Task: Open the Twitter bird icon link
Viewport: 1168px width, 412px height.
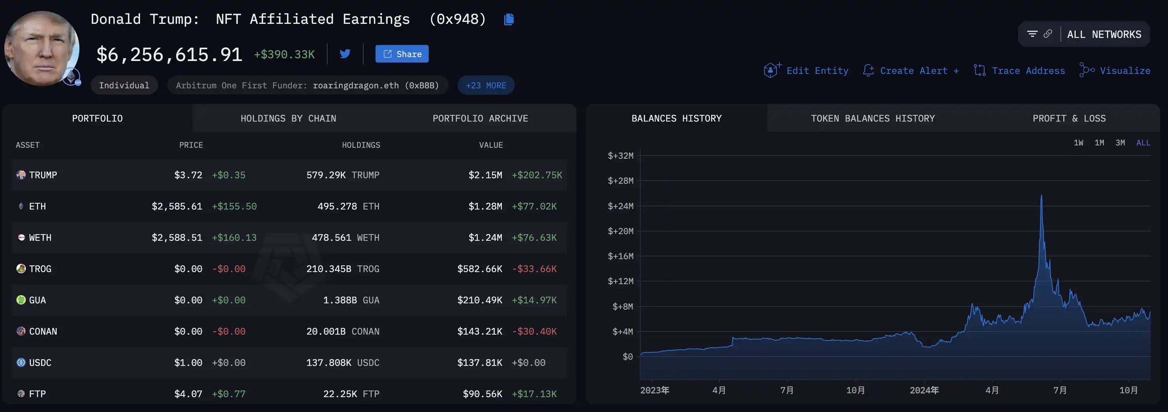Action: 345,54
